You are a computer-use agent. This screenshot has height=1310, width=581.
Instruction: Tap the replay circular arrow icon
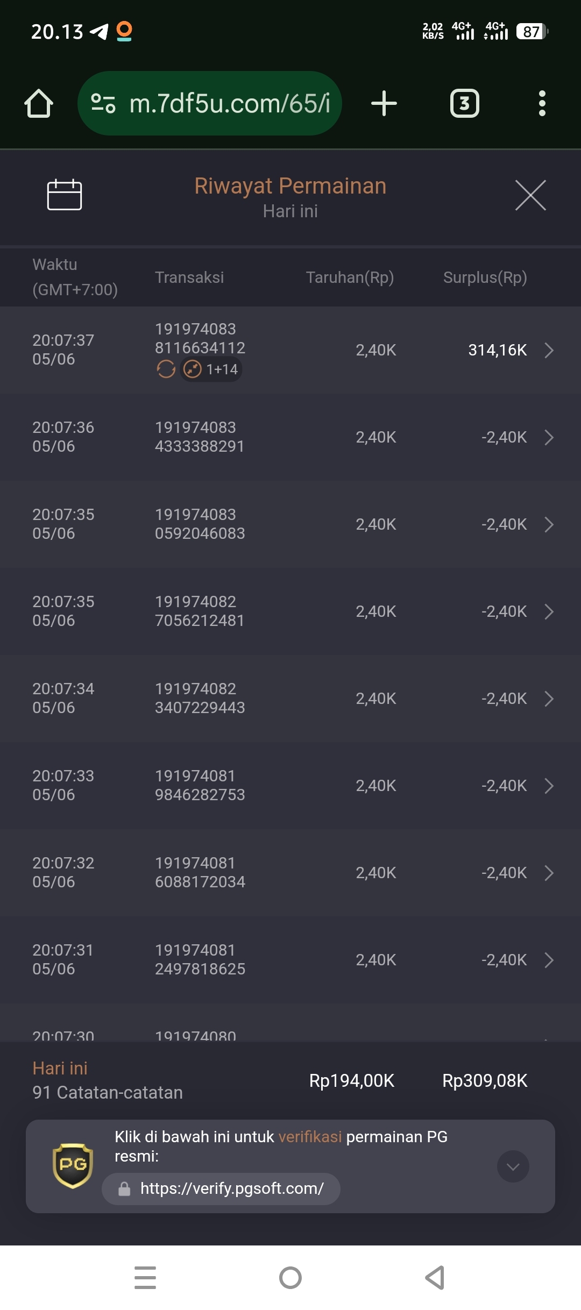pos(166,369)
